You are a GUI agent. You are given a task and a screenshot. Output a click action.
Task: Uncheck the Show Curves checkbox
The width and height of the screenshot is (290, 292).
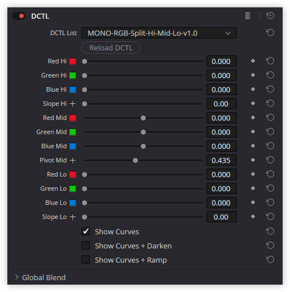point(86,231)
